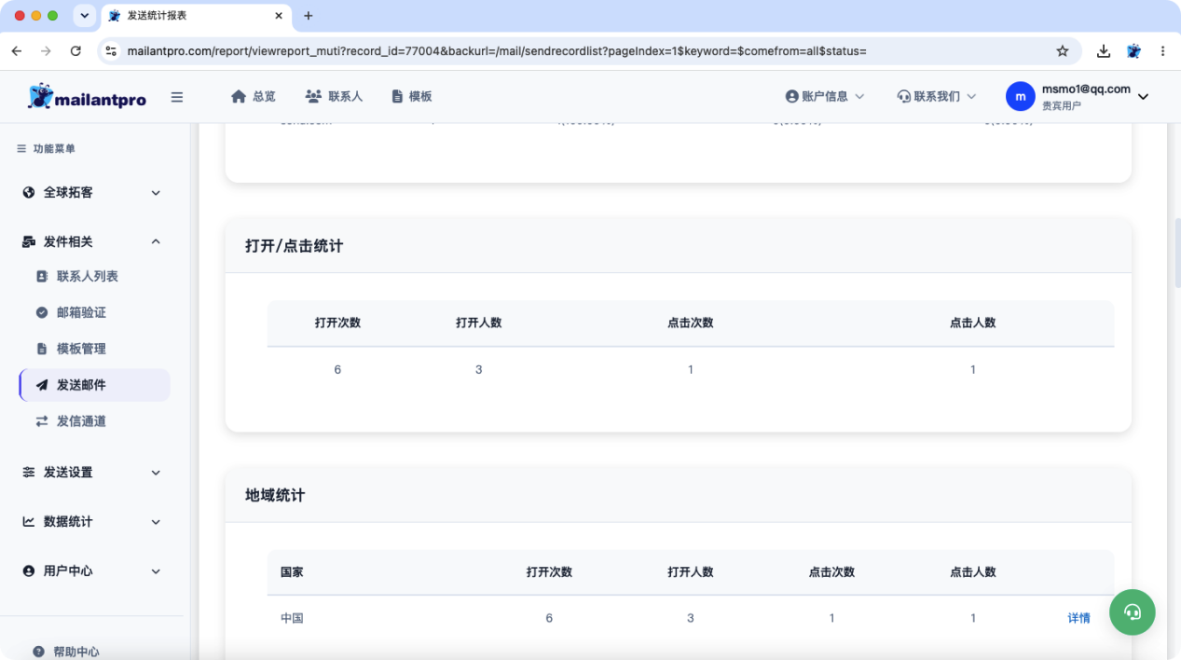Click the 功能菜单 sidebar label
The height and width of the screenshot is (660, 1181).
click(54, 148)
